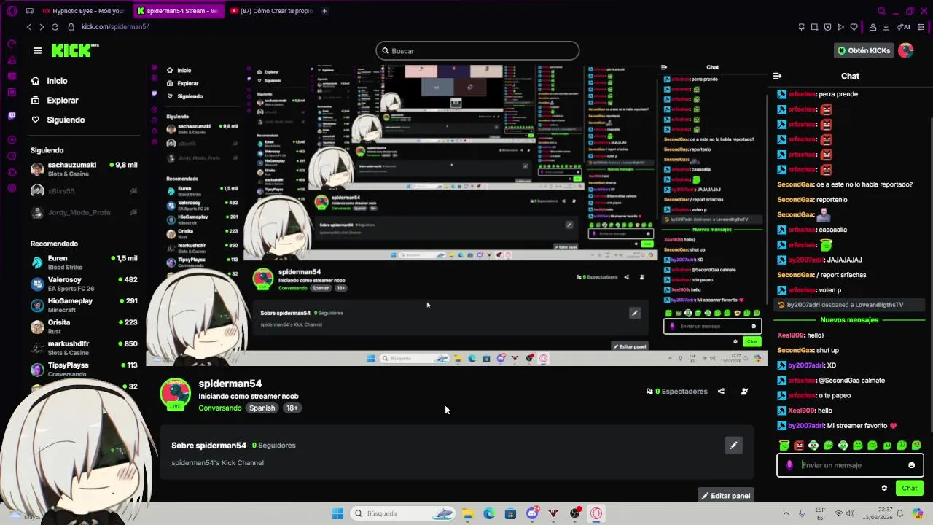Click the Conversando category link
Image resolution: width=933 pixels, height=525 pixels.
pos(220,408)
